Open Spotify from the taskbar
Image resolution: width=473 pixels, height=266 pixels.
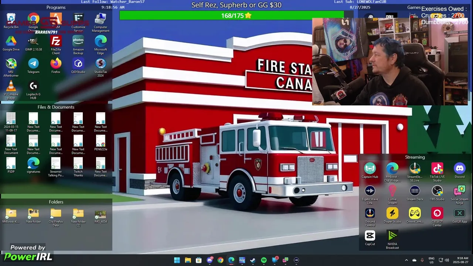(x=264, y=260)
